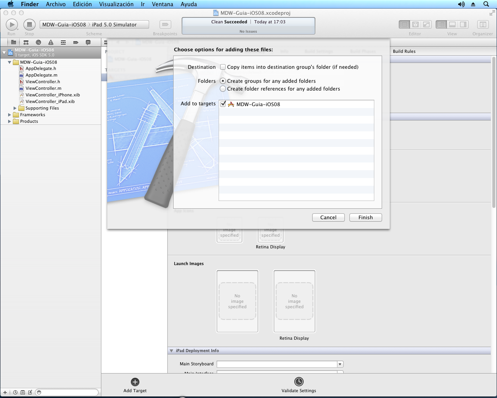Enable Copy items into destination group's folder
Image resolution: width=497 pixels, height=398 pixels.
click(223, 67)
